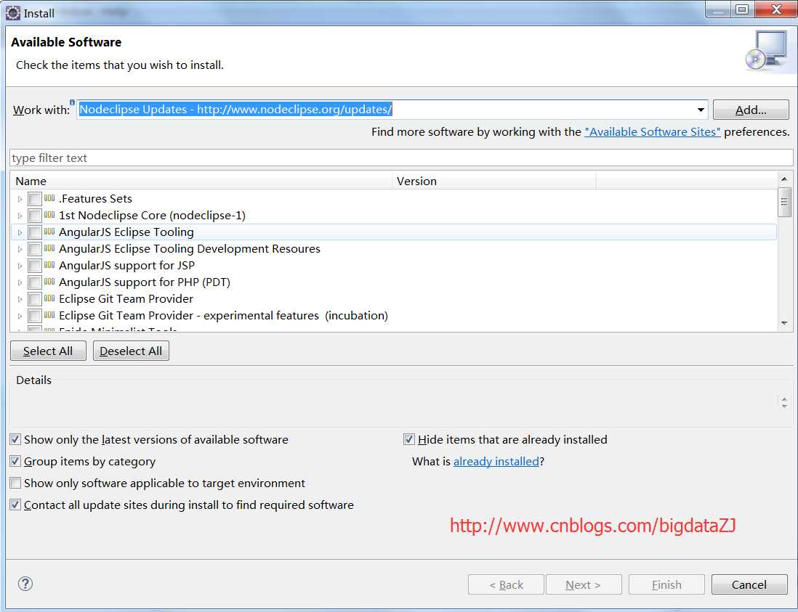Select the .Features Sets row text
798x612 pixels.
click(x=96, y=198)
